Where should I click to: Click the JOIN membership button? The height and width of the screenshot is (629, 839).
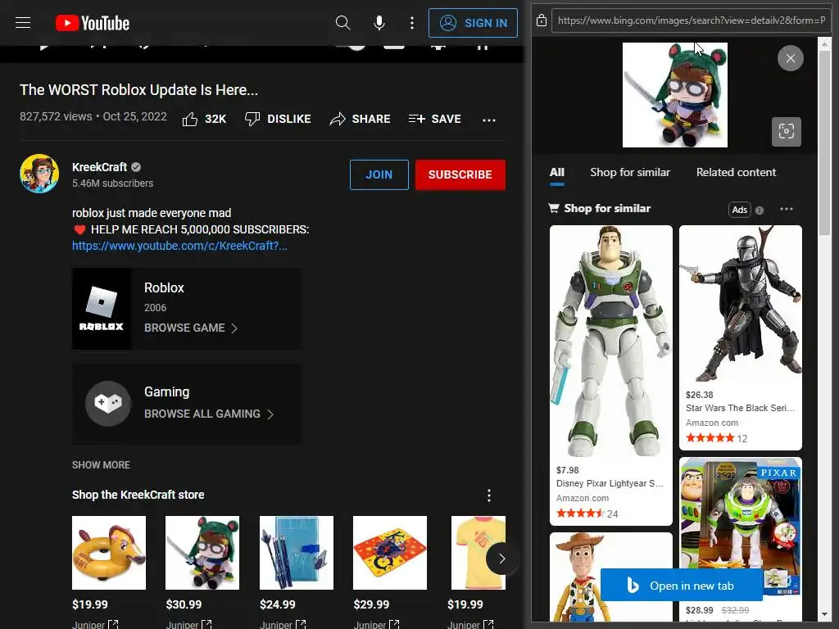(379, 174)
